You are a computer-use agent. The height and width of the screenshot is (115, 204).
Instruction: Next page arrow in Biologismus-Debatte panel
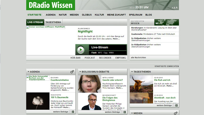pos(125,112)
